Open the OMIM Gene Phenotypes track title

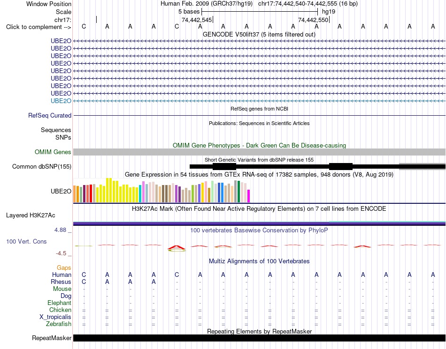point(259,145)
